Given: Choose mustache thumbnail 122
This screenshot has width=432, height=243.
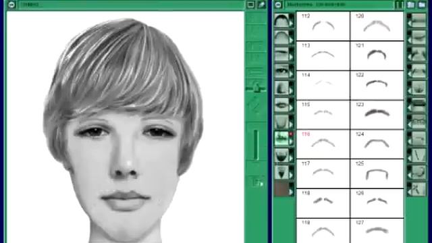Looking at the screenshot, I should click(x=377, y=85).
